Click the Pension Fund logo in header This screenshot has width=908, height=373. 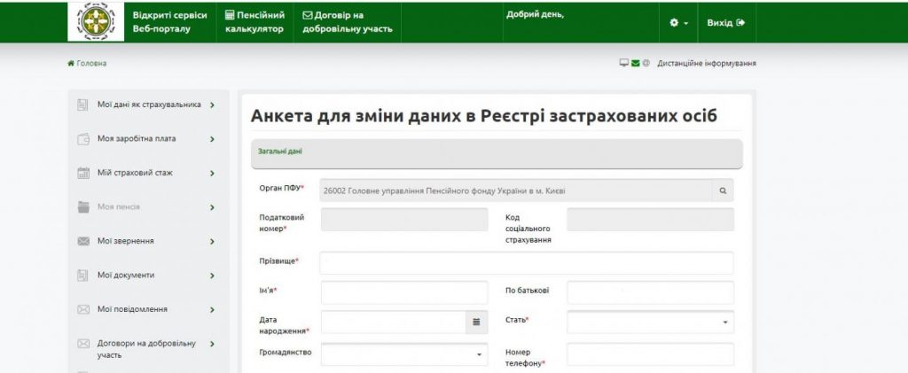(x=96, y=22)
